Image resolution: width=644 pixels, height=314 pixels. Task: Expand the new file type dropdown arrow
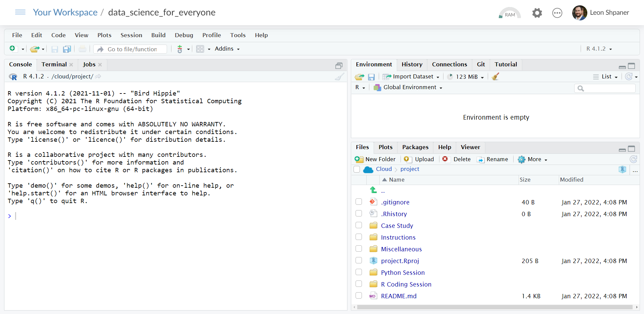click(x=23, y=49)
